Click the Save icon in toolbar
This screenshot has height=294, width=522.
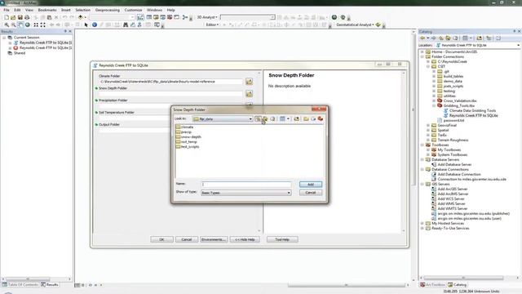(20, 17)
